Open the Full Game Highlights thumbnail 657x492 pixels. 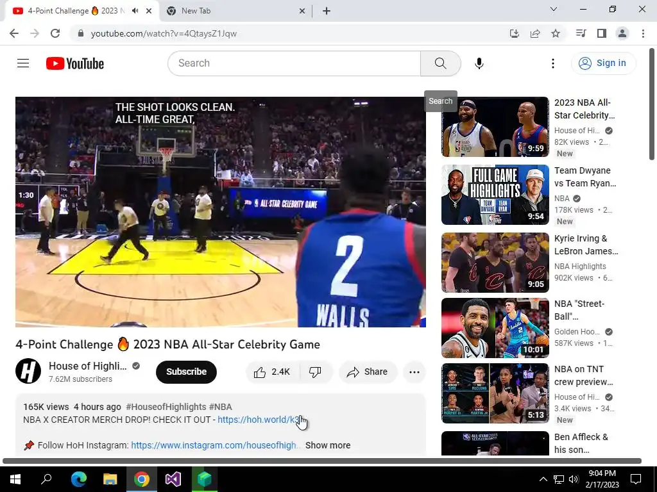pos(495,195)
